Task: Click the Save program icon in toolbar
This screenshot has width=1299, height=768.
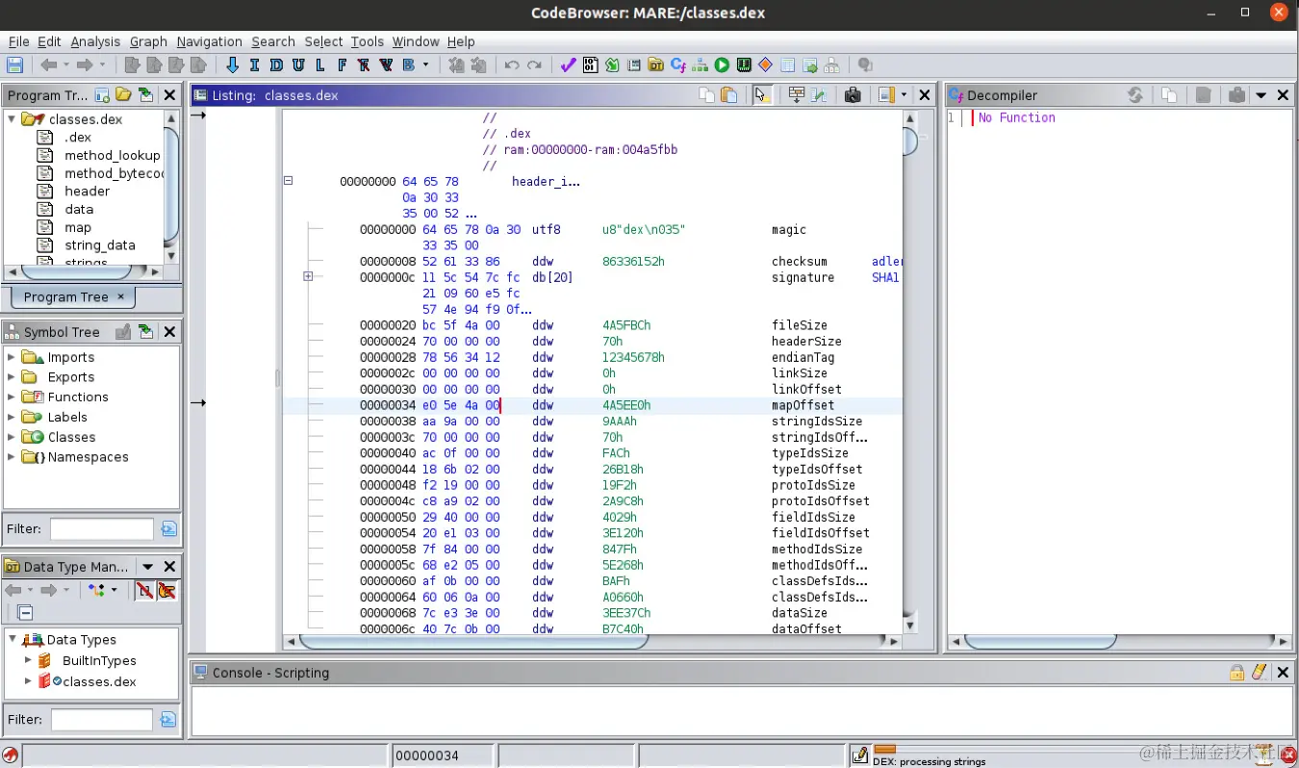Action: (14, 65)
